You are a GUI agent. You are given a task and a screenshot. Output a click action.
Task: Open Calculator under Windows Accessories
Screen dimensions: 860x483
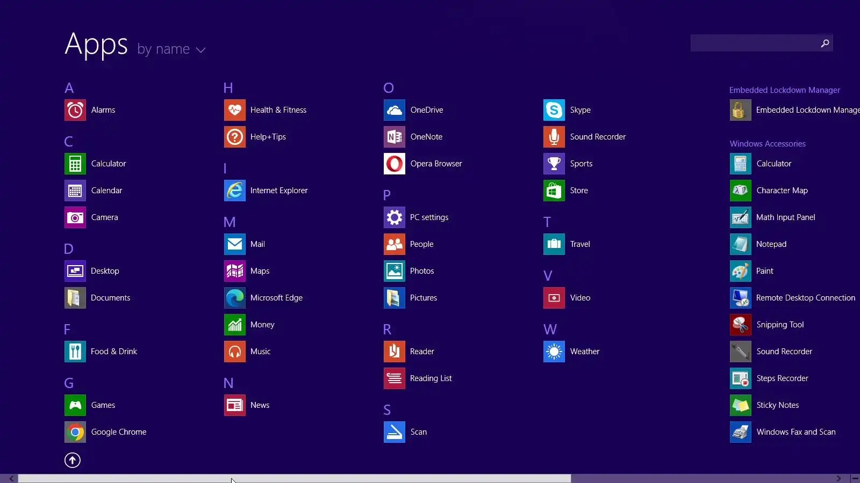click(741, 164)
